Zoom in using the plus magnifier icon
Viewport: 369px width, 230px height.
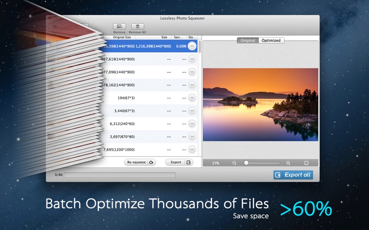288,163
